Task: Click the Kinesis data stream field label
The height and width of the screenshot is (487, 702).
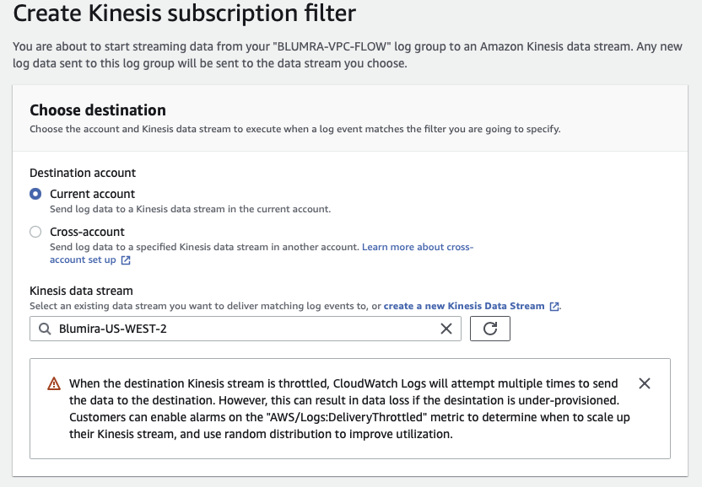Action: [x=81, y=291]
